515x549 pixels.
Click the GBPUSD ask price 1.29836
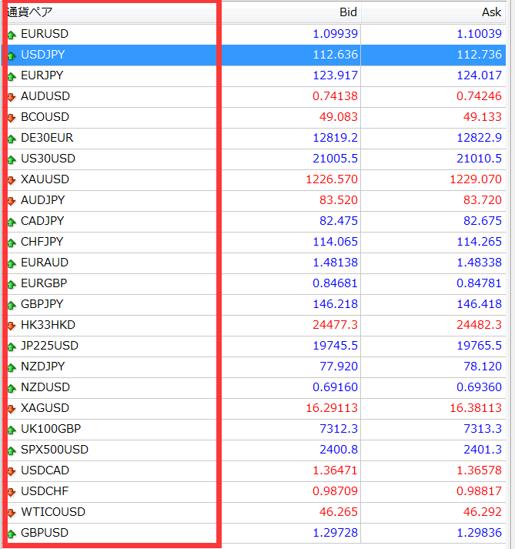(479, 533)
